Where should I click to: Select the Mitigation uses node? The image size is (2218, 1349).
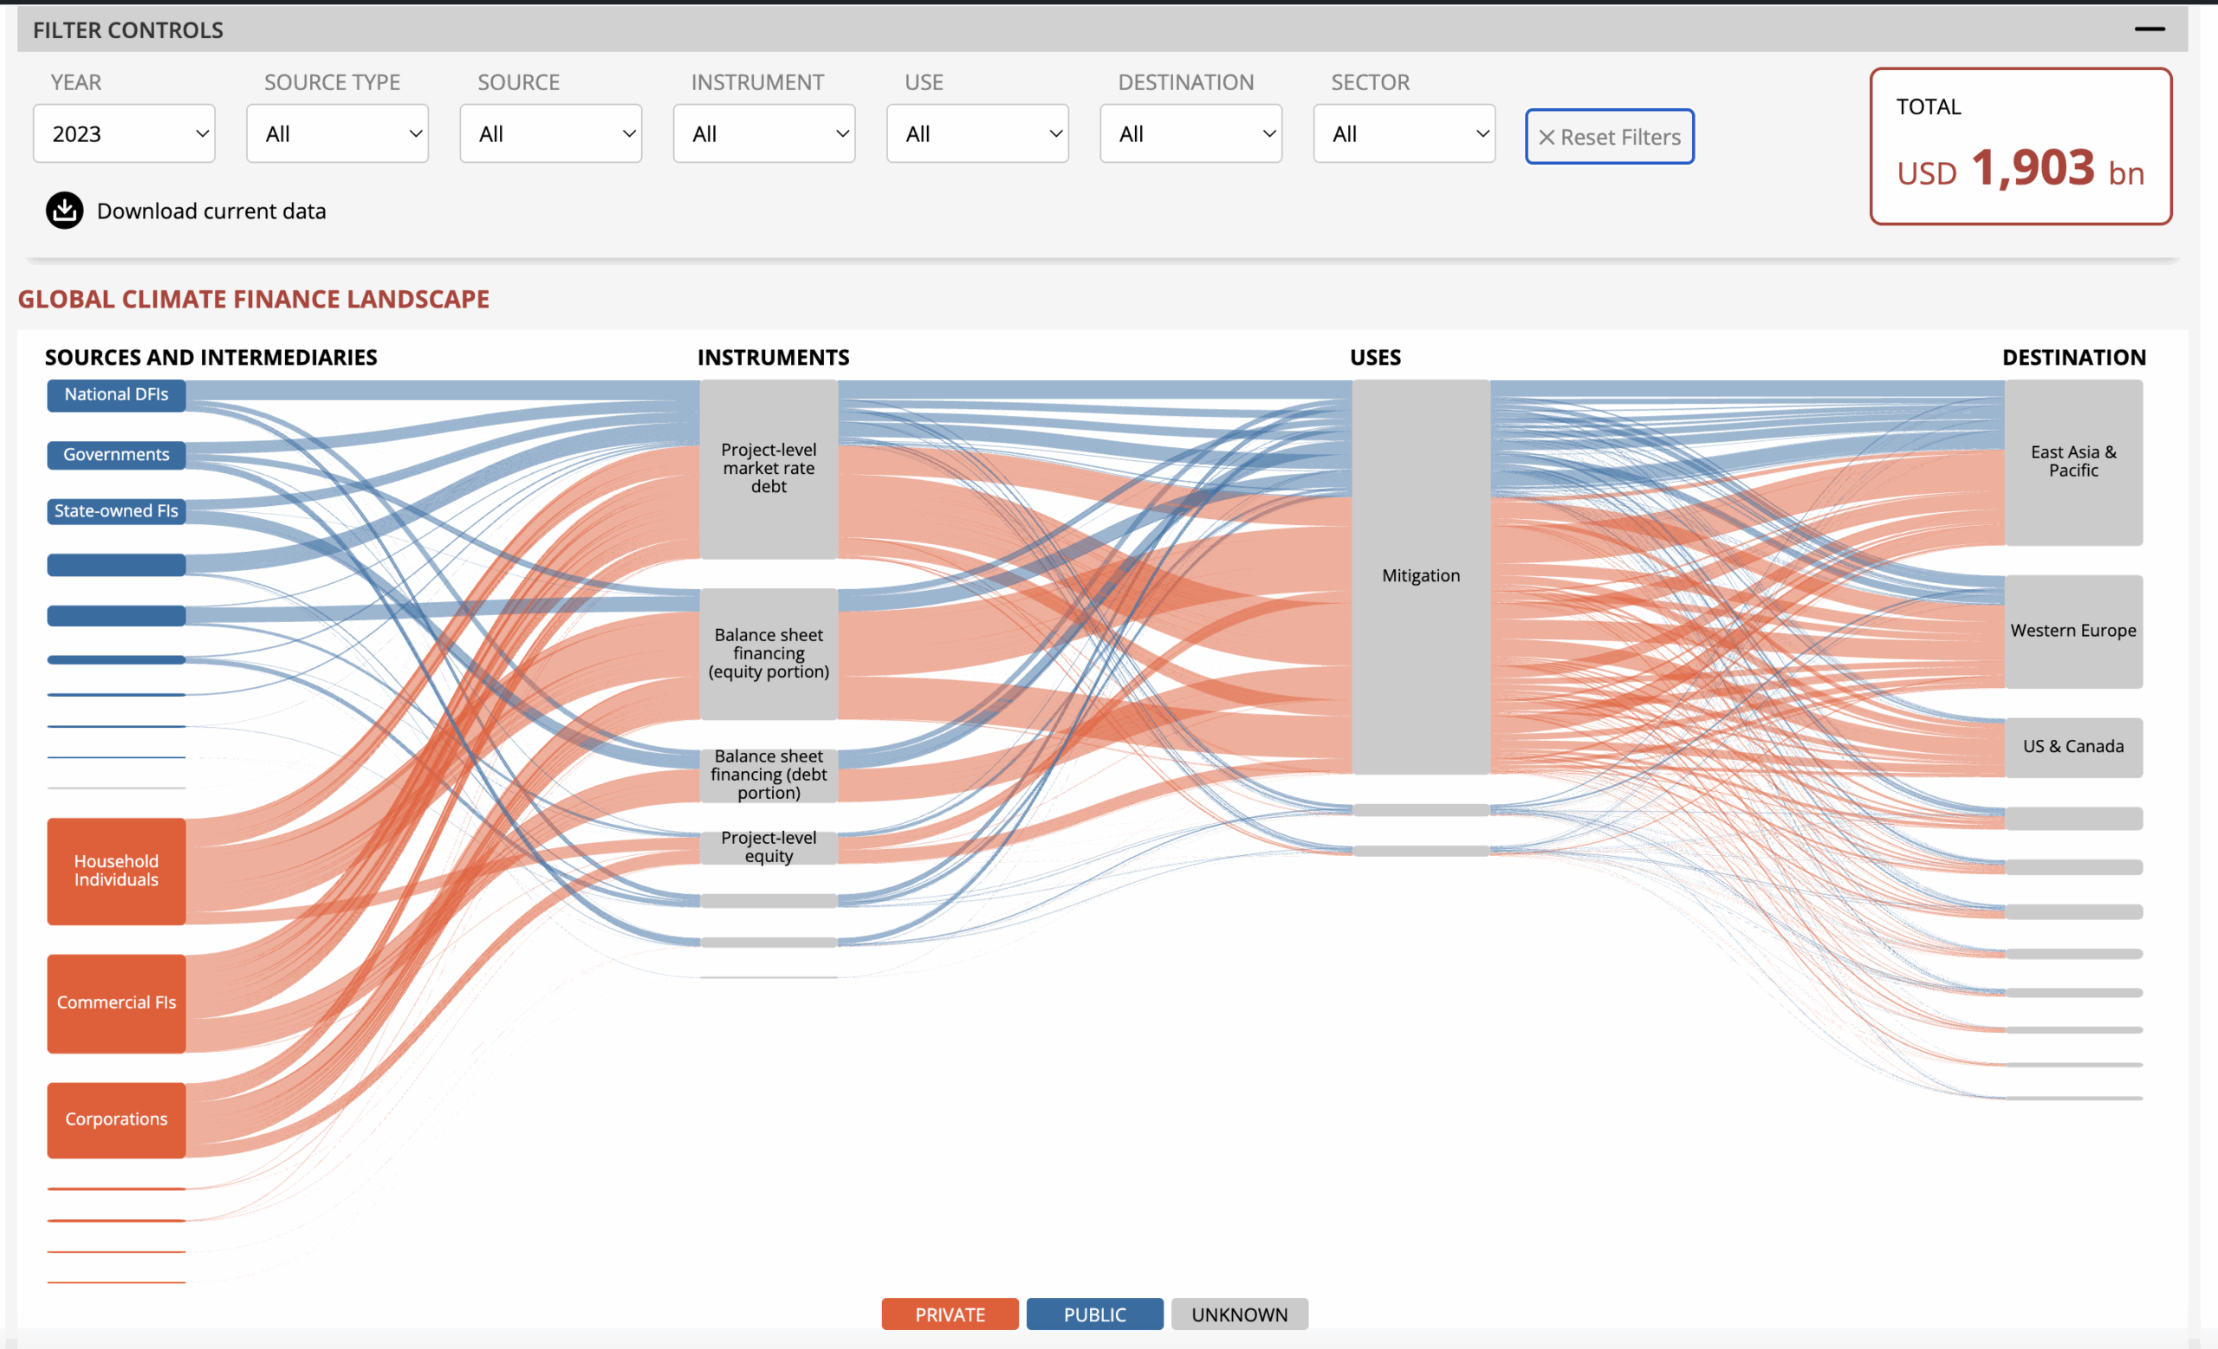pyautogui.click(x=1420, y=576)
